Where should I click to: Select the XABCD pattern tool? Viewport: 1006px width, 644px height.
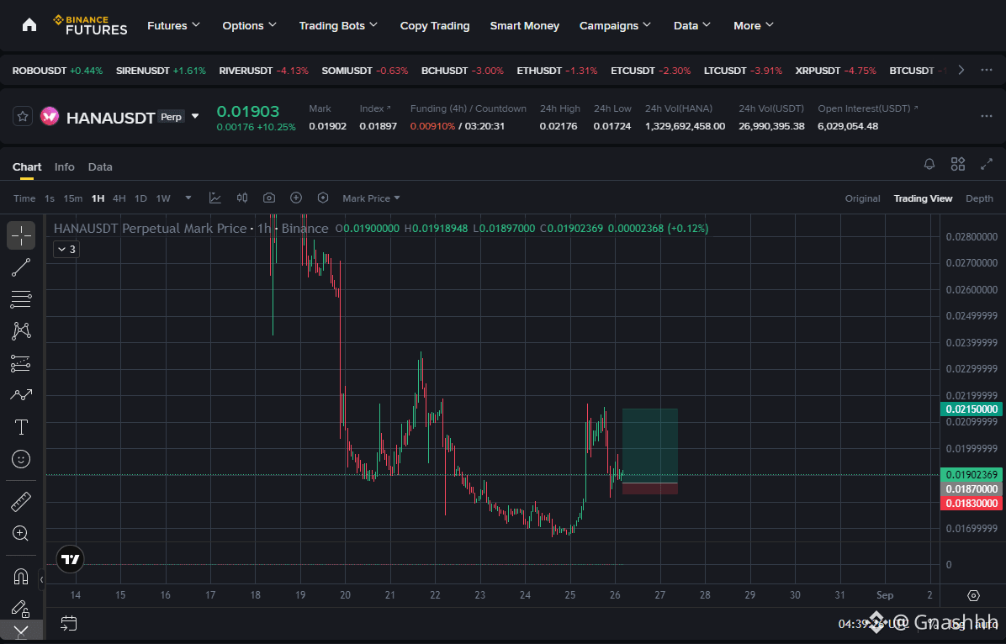21,331
